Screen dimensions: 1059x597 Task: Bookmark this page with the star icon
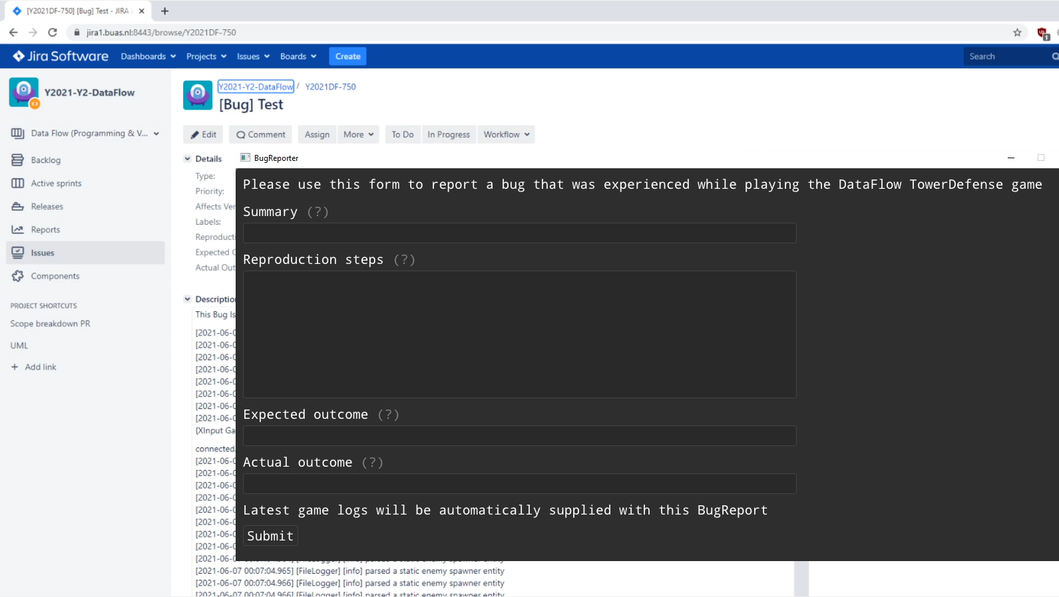(x=1017, y=33)
